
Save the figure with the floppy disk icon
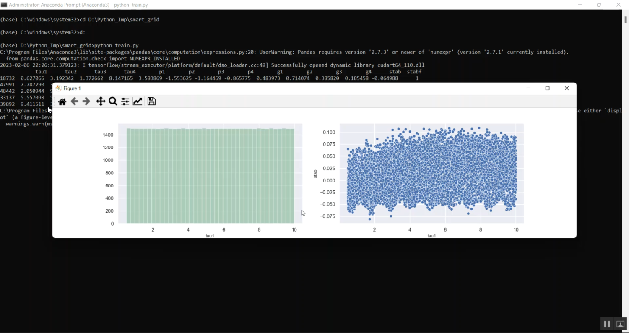click(151, 101)
